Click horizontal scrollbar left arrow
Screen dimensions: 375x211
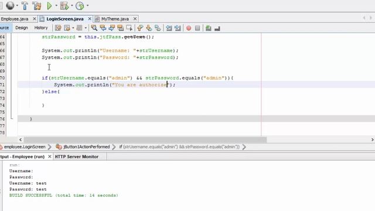[x=21, y=139]
